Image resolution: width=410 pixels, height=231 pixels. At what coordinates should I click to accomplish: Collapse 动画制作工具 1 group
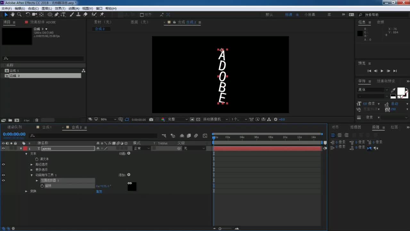(x=32, y=175)
